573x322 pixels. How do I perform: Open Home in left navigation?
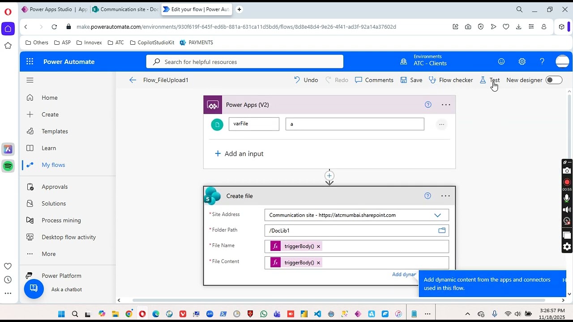point(50,97)
